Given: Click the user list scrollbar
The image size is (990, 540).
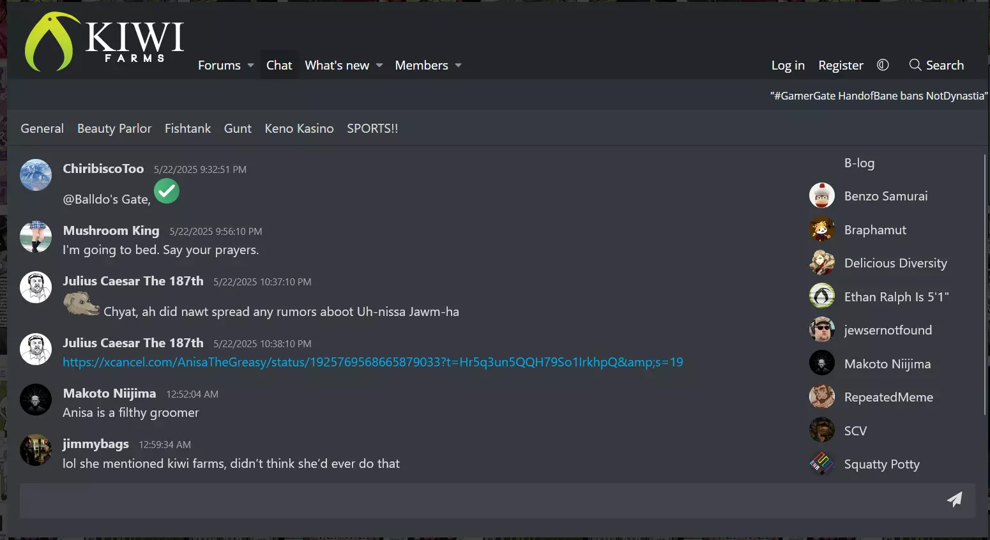Looking at the screenshot, I should pyautogui.click(x=984, y=284).
